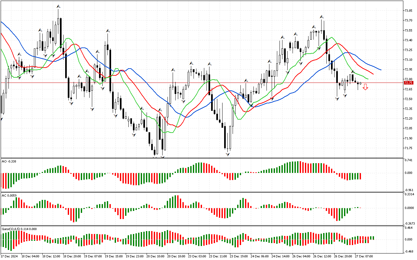This screenshot has height=260, width=417.
Task: Click the 19 Dec 23:00 time label
Action: pyautogui.click(x=135, y=256)
